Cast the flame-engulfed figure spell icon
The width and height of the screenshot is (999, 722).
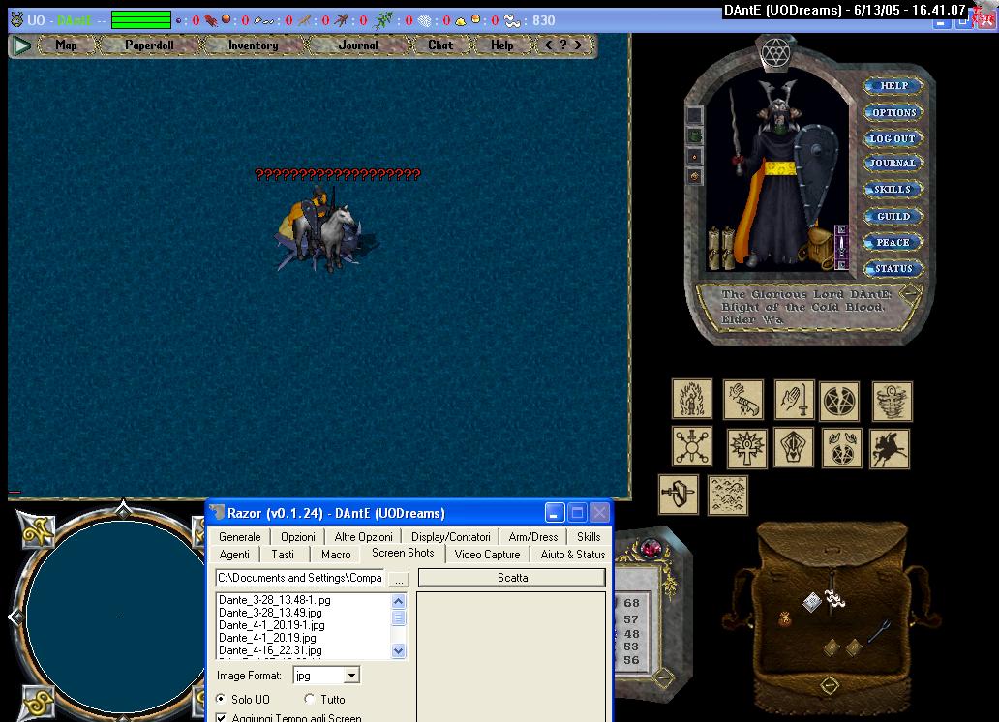tap(692, 400)
